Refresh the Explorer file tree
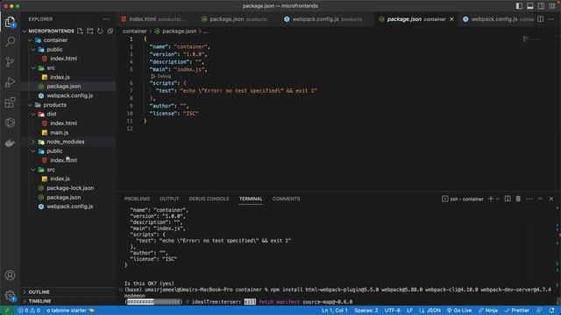 (x=100, y=31)
